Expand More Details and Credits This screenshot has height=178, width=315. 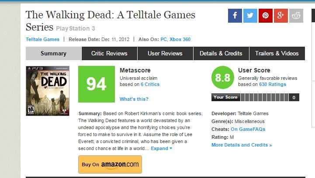tap(241, 145)
